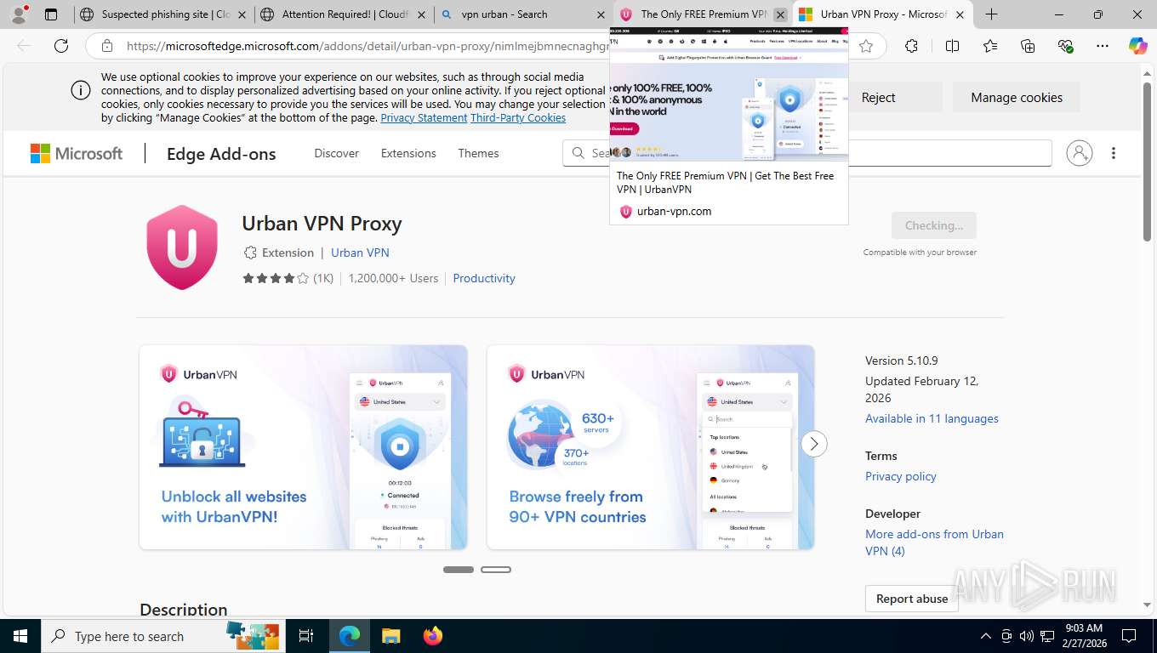View site information padlock icon
1157x653 pixels.
[x=107, y=46]
